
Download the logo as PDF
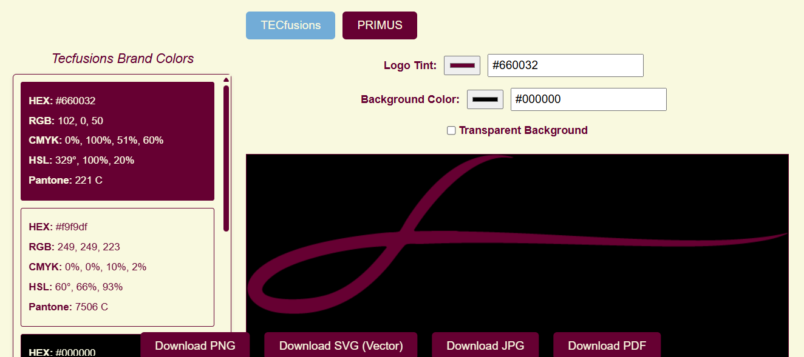607,345
